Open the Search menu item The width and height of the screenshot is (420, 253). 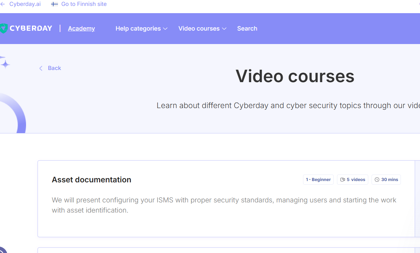click(x=247, y=29)
